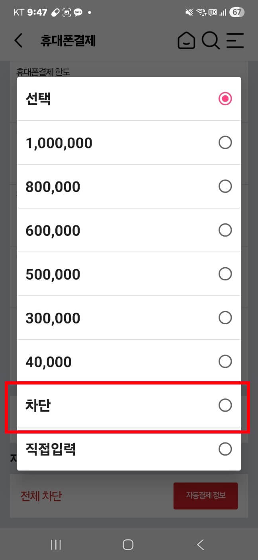The image size is (258, 560).
Task: Choose the 차단 option radio button
Action: click(225, 405)
